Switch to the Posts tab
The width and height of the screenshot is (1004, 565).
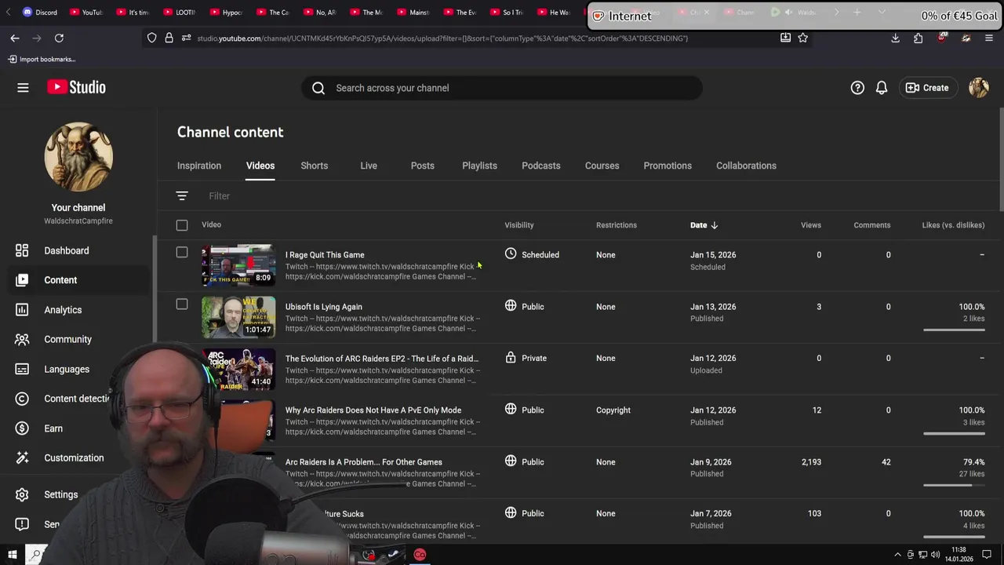[422, 166]
